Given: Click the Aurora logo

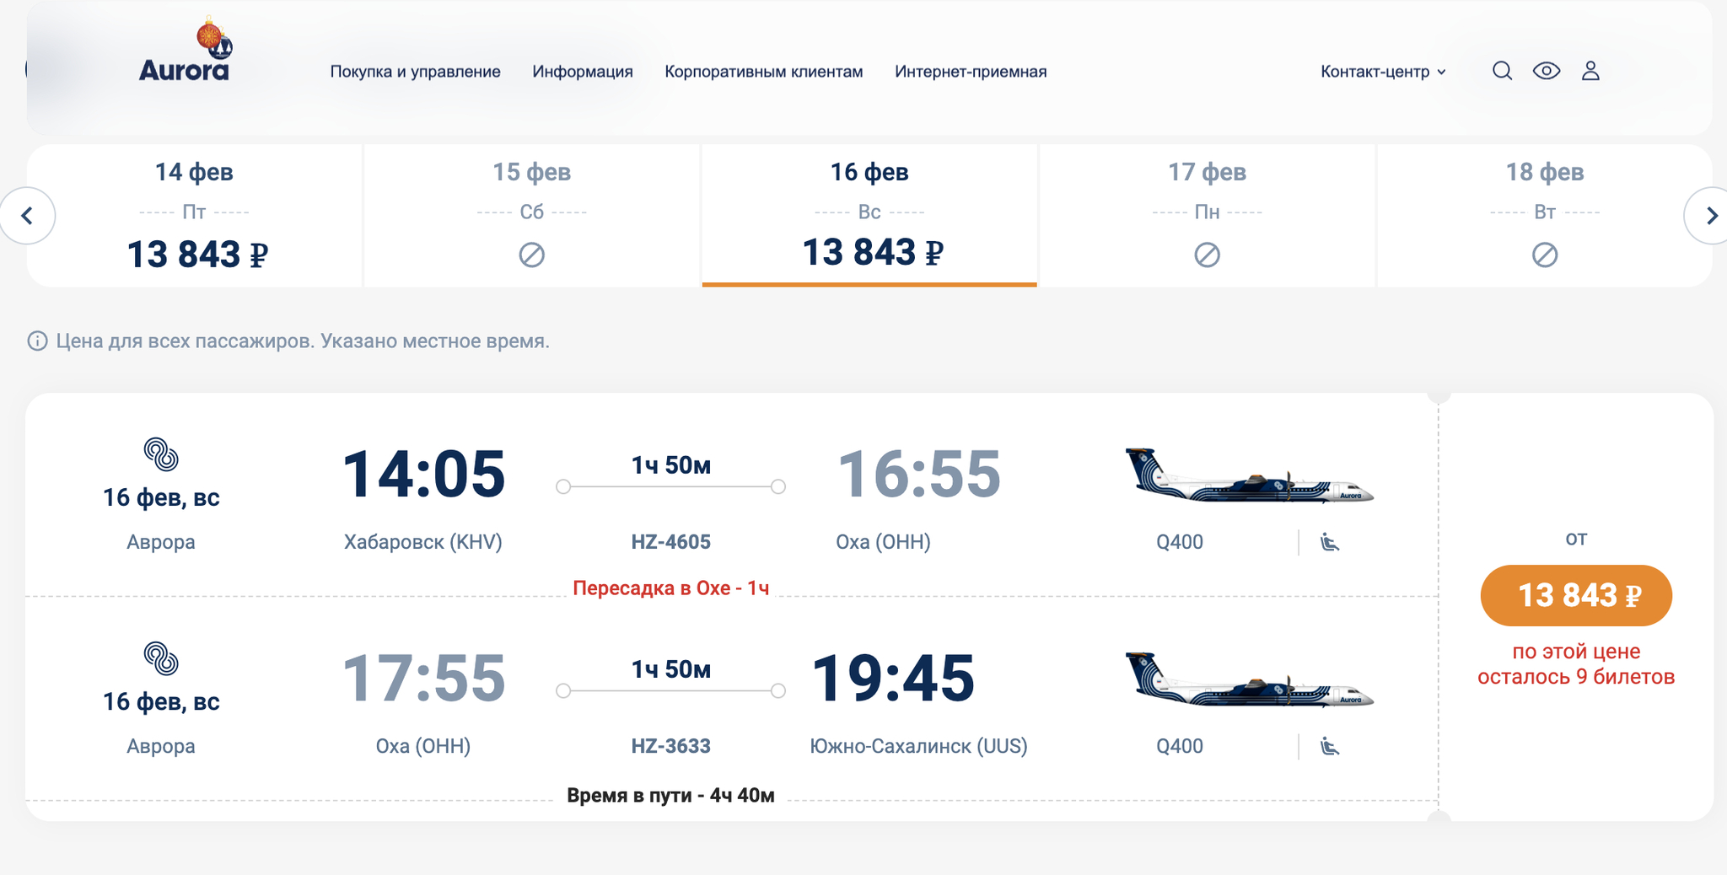Looking at the screenshot, I should click(185, 52).
